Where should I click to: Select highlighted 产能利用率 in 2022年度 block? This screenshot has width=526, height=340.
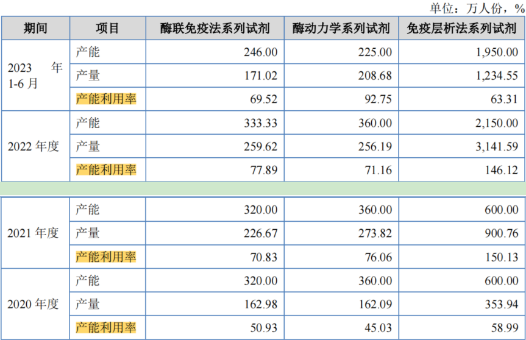click(106, 169)
